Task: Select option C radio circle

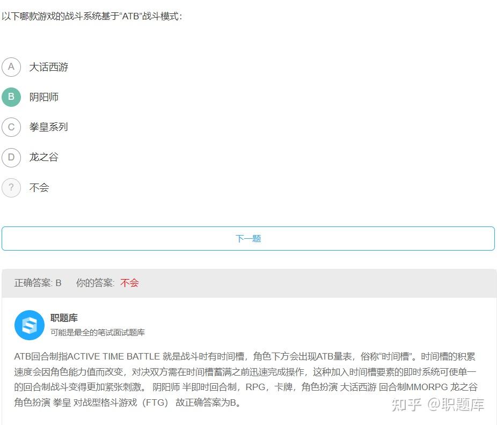Action: point(11,127)
